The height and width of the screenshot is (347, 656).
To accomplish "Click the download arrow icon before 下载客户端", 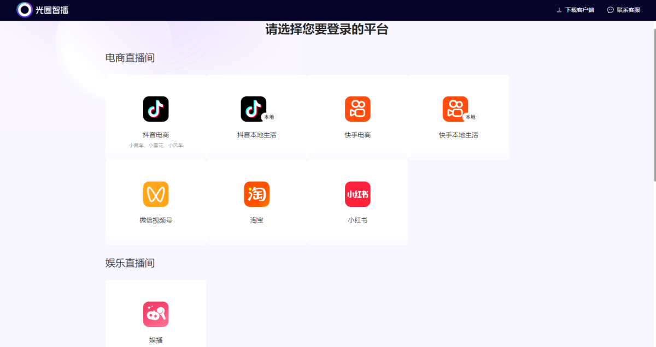I will [558, 10].
